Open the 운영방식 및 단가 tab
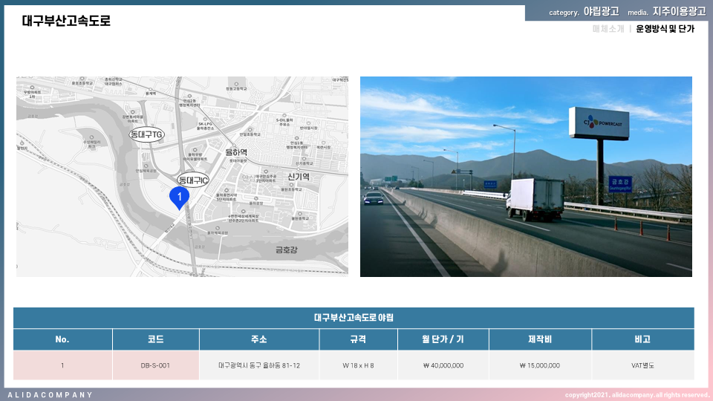This screenshot has height=401, width=713. [665, 29]
